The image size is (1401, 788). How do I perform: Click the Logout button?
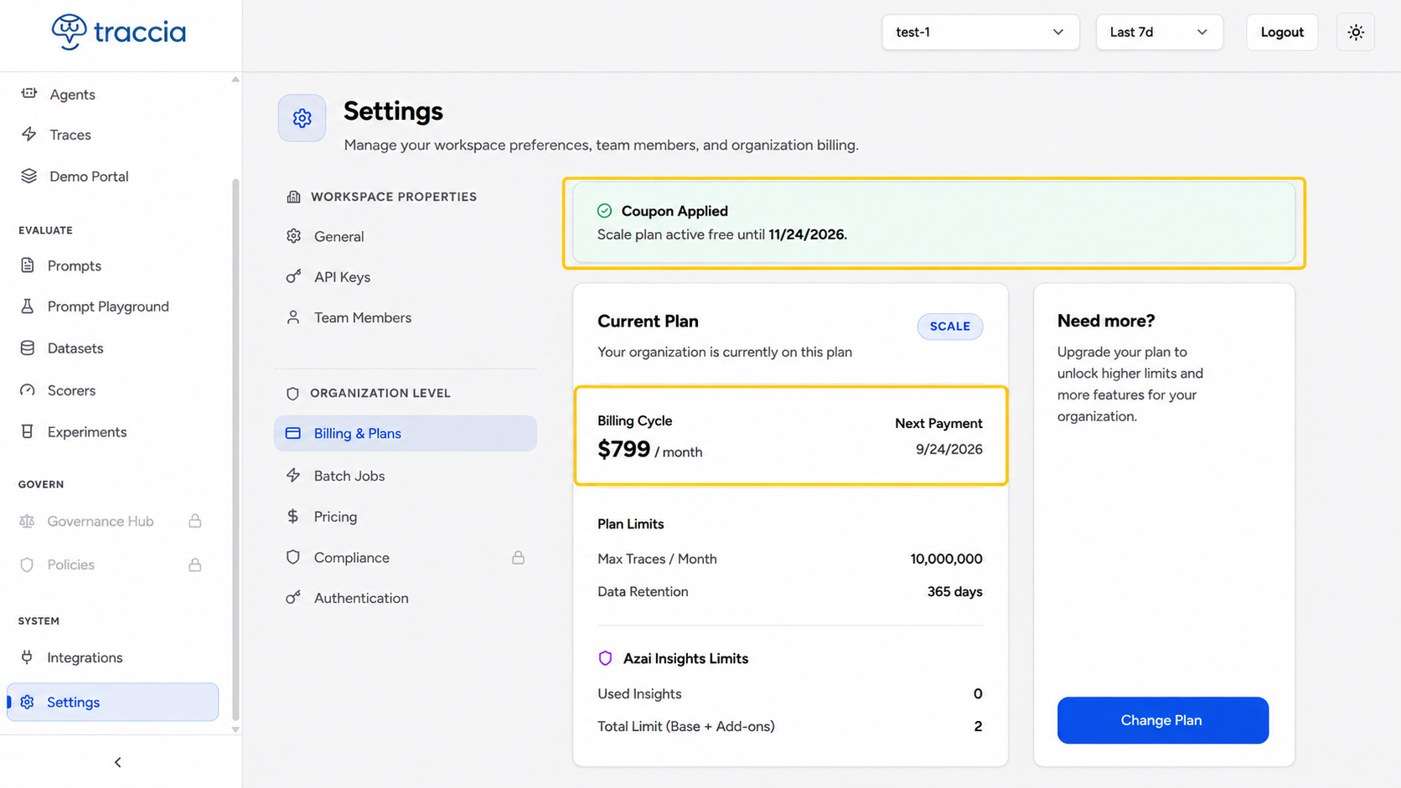pyautogui.click(x=1282, y=32)
